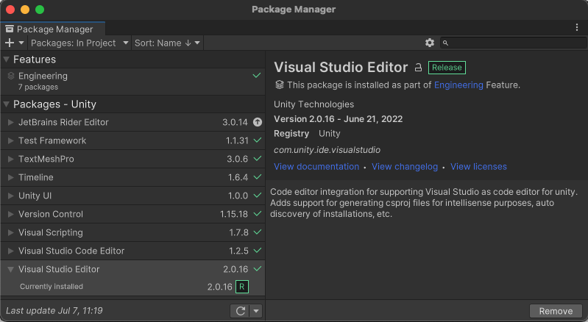588x322 pixels.
Task: Click the R release badge for version 2.0.16
Action: pyautogui.click(x=242, y=287)
